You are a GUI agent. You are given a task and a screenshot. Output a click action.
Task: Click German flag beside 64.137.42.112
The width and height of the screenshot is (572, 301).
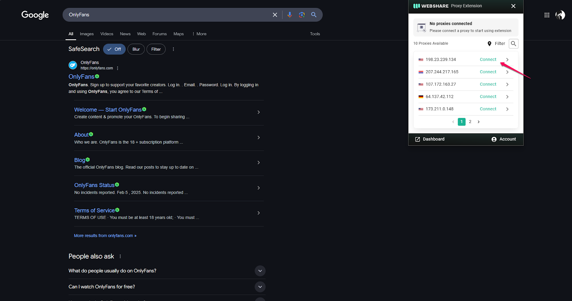pyautogui.click(x=421, y=97)
